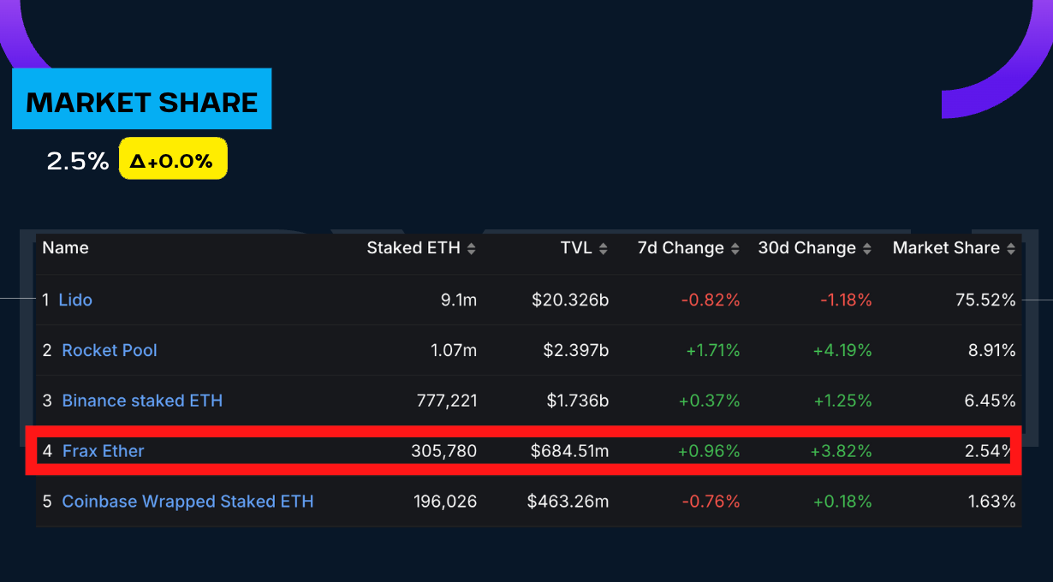This screenshot has height=582, width=1053.
Task: Click the 2.5% value under MARKET SHARE
Action: coord(78,161)
